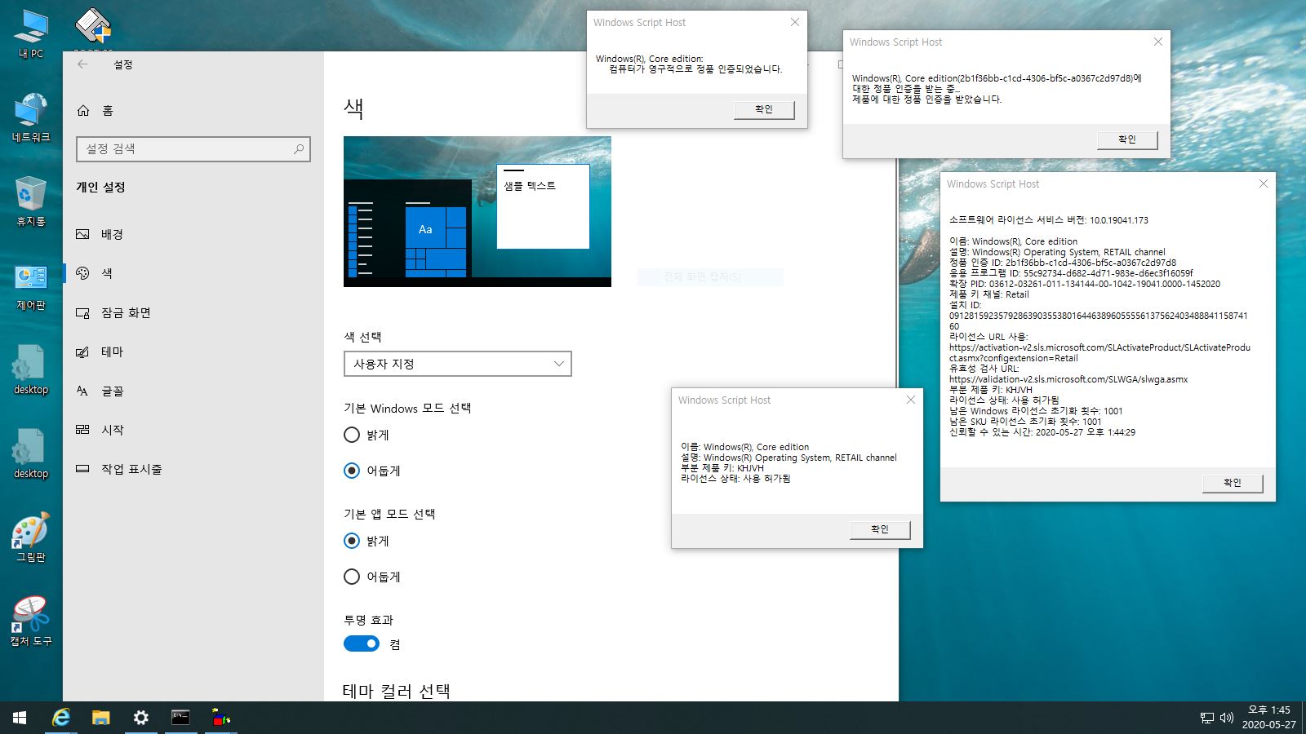Image resolution: width=1306 pixels, height=734 pixels.
Task: Click the search magnifier in 설정 검색 box
Action: (299, 149)
